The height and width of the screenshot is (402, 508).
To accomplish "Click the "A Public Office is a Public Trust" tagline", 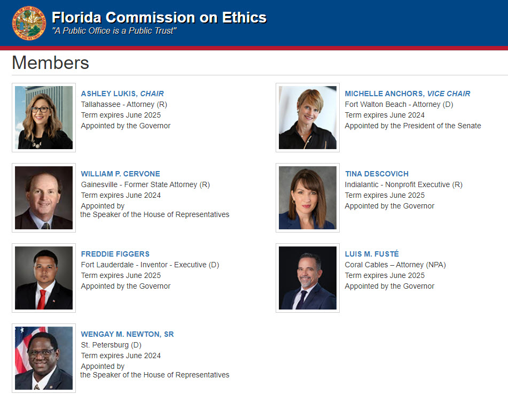I will pos(114,31).
